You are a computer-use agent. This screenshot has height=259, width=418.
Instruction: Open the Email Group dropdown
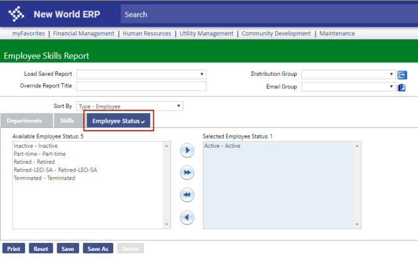(348, 86)
